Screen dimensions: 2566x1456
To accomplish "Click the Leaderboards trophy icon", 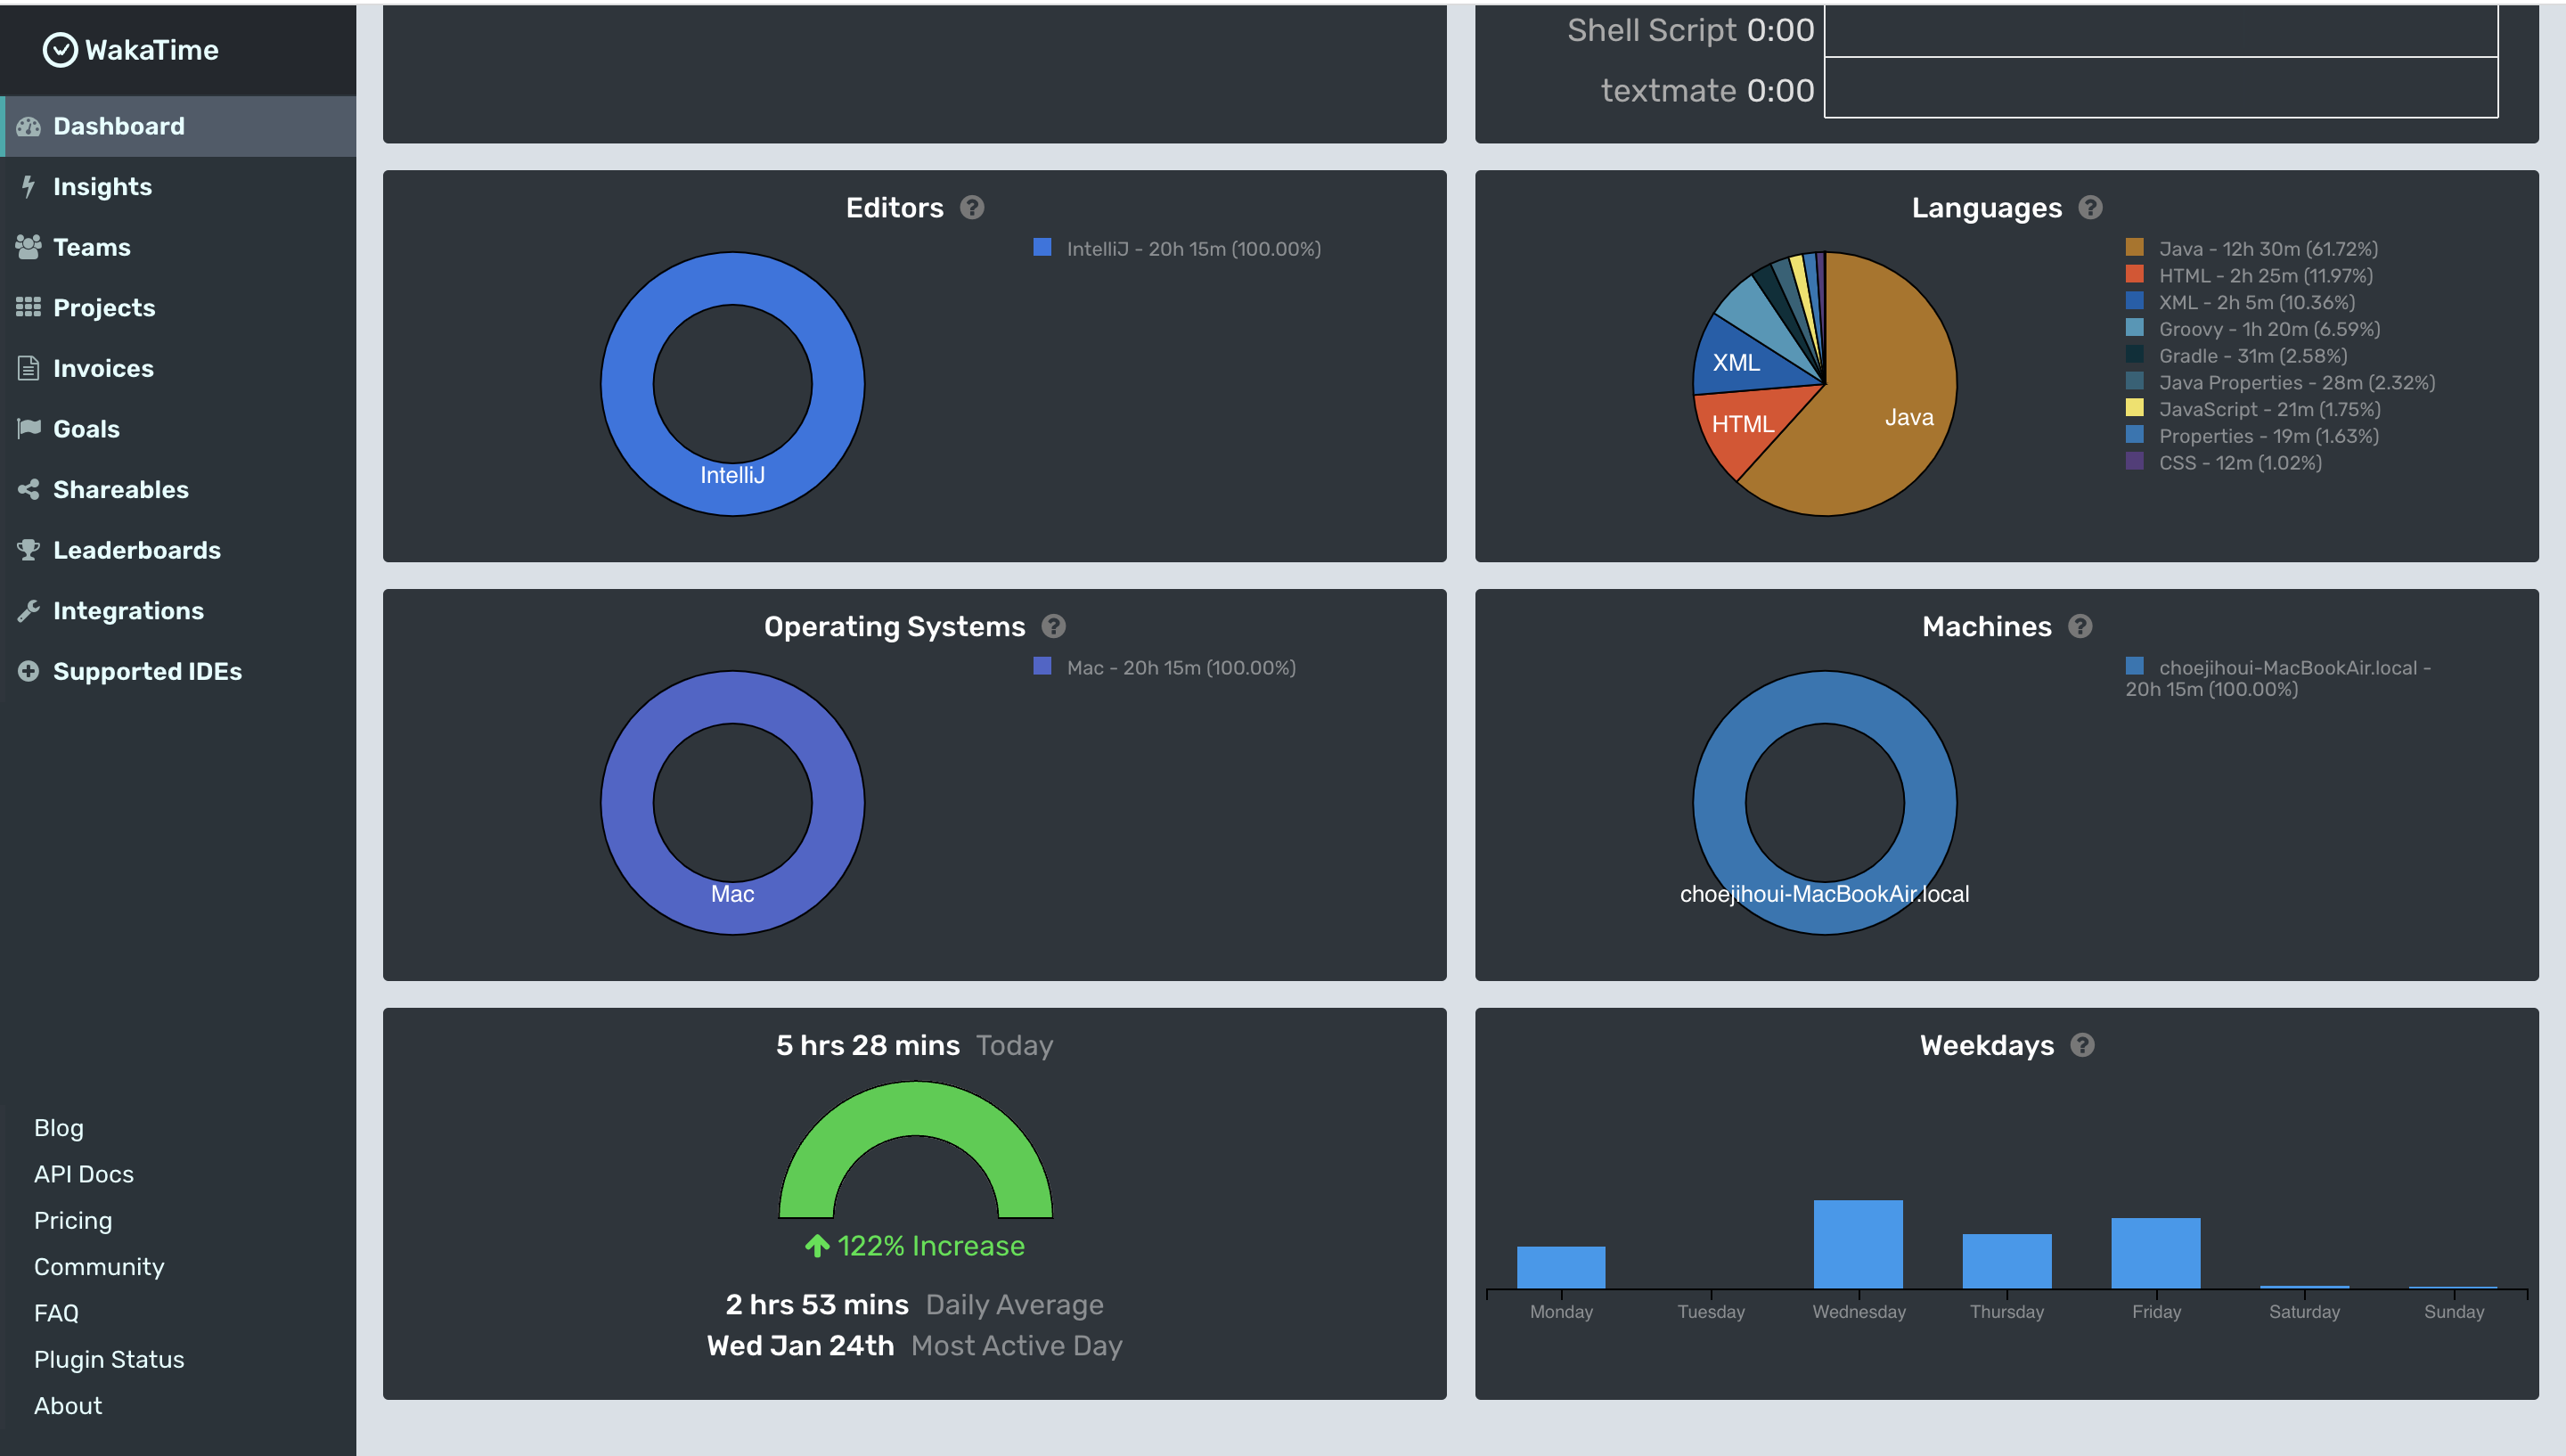I will pos(28,549).
